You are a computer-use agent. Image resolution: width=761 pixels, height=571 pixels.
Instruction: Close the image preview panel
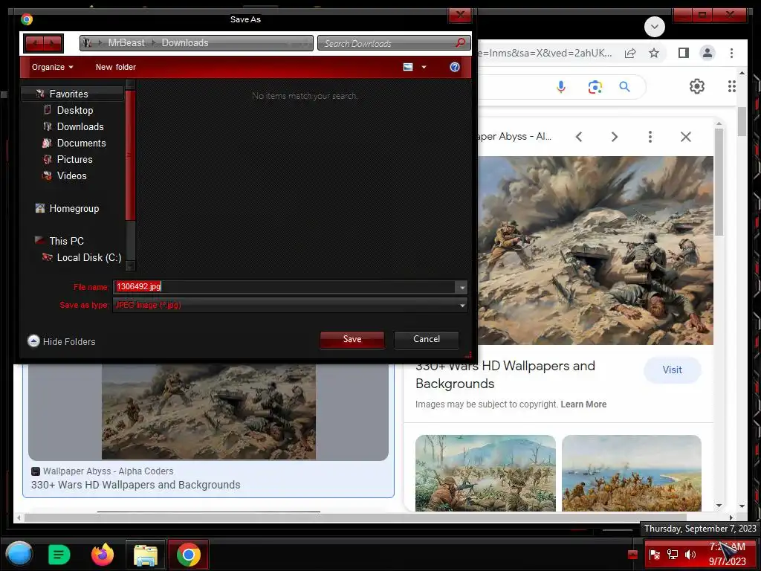685,137
